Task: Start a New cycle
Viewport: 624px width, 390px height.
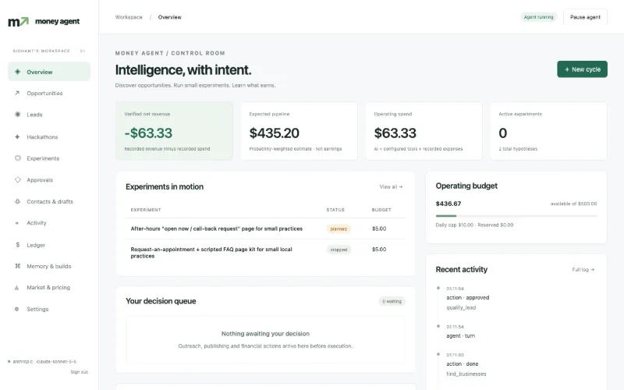Action: [582, 69]
